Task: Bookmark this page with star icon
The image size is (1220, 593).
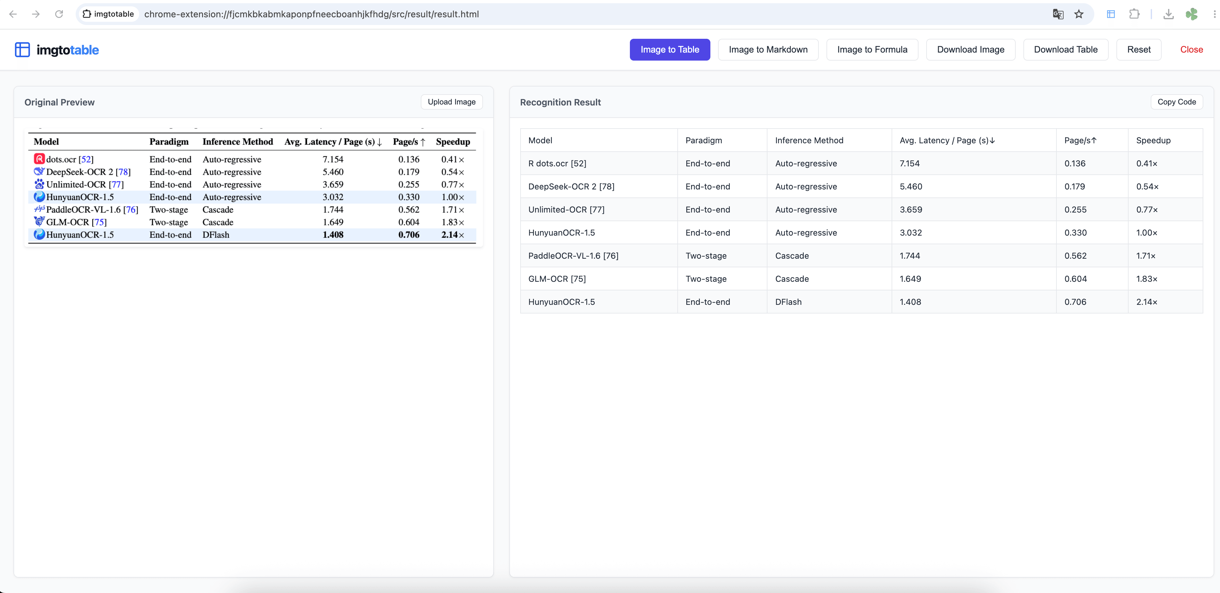Action: (x=1079, y=14)
